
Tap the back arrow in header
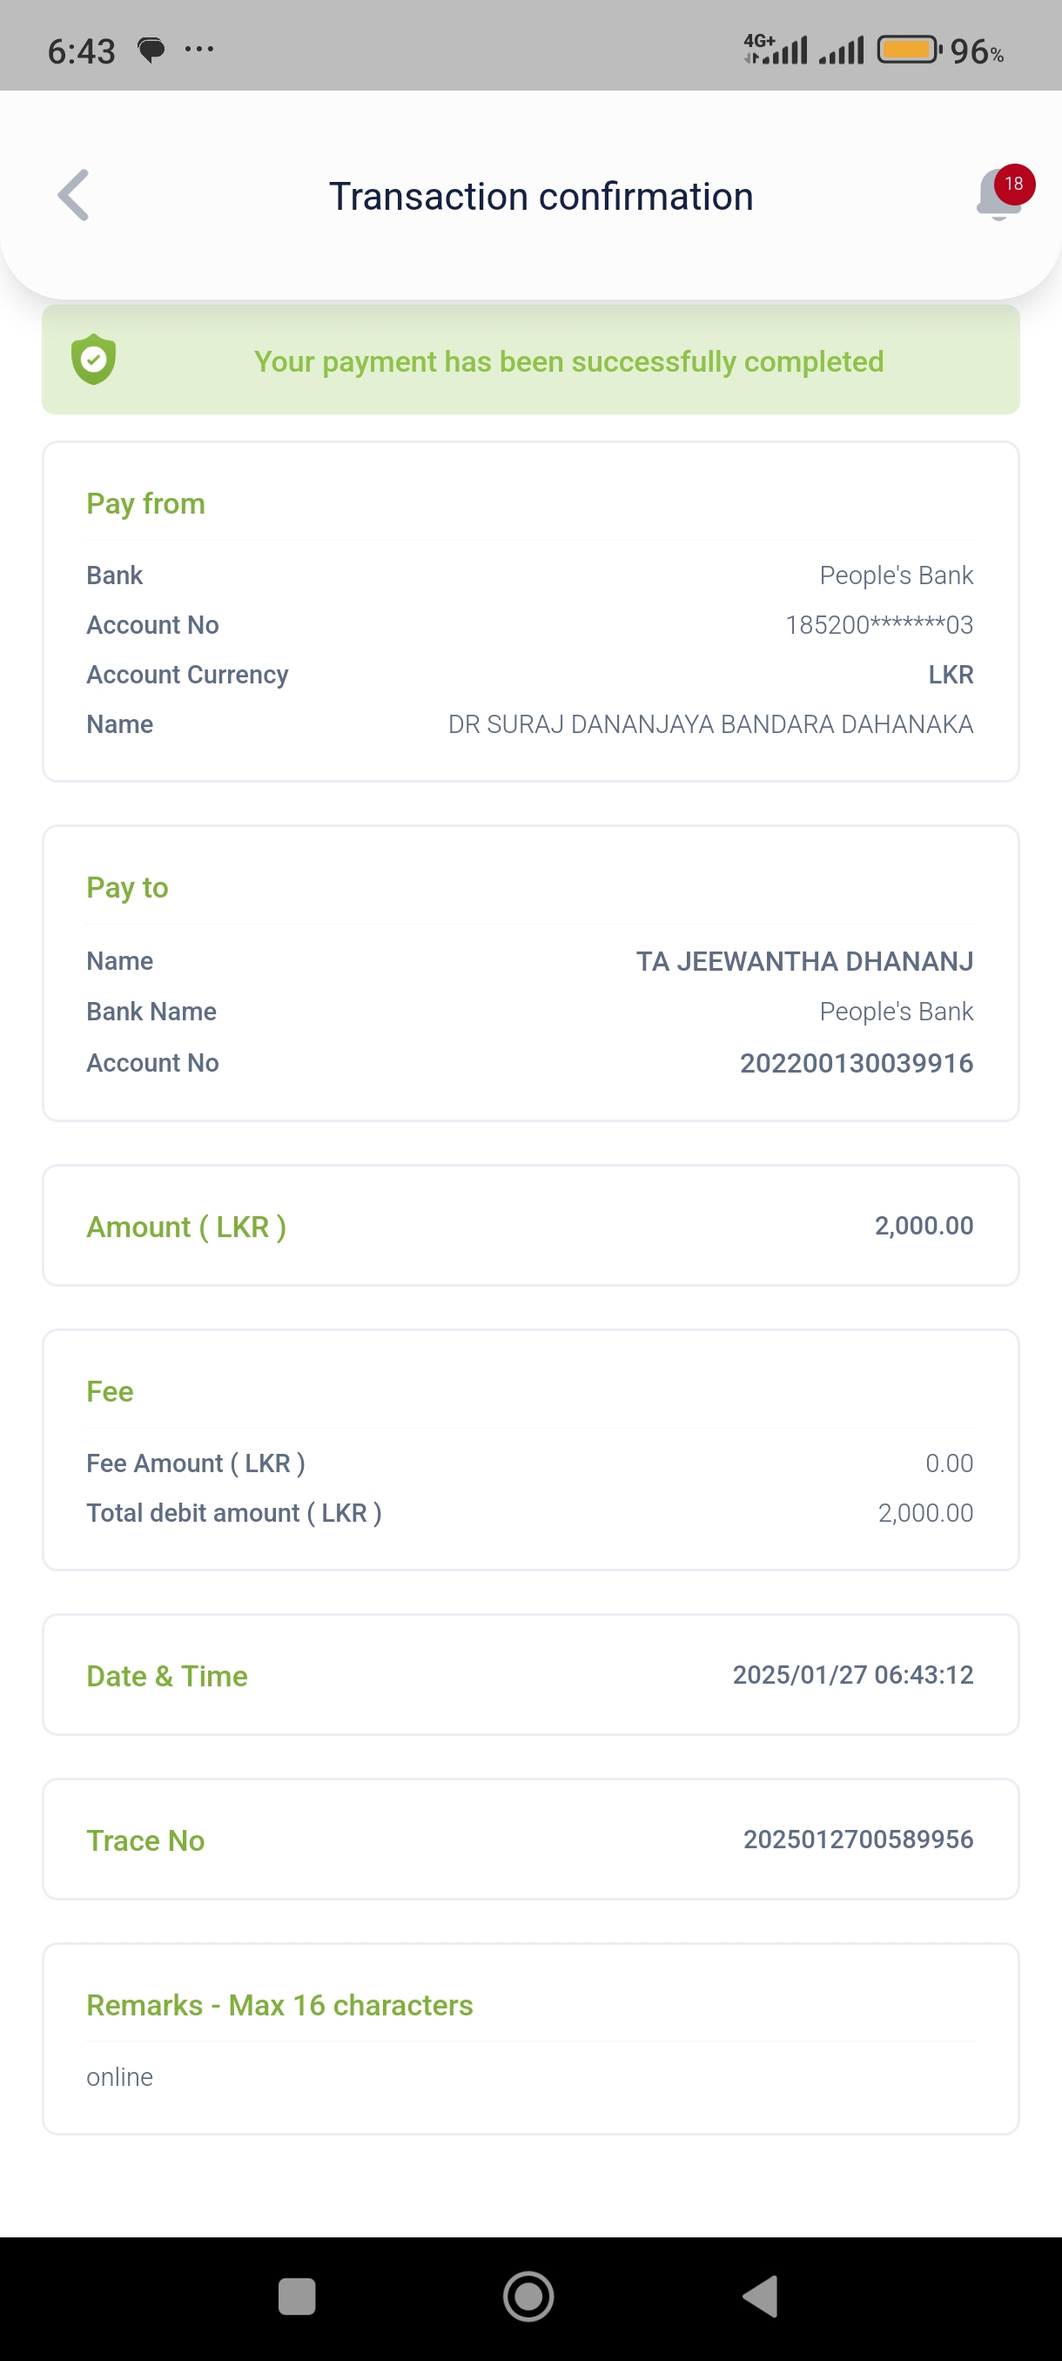[x=74, y=195]
